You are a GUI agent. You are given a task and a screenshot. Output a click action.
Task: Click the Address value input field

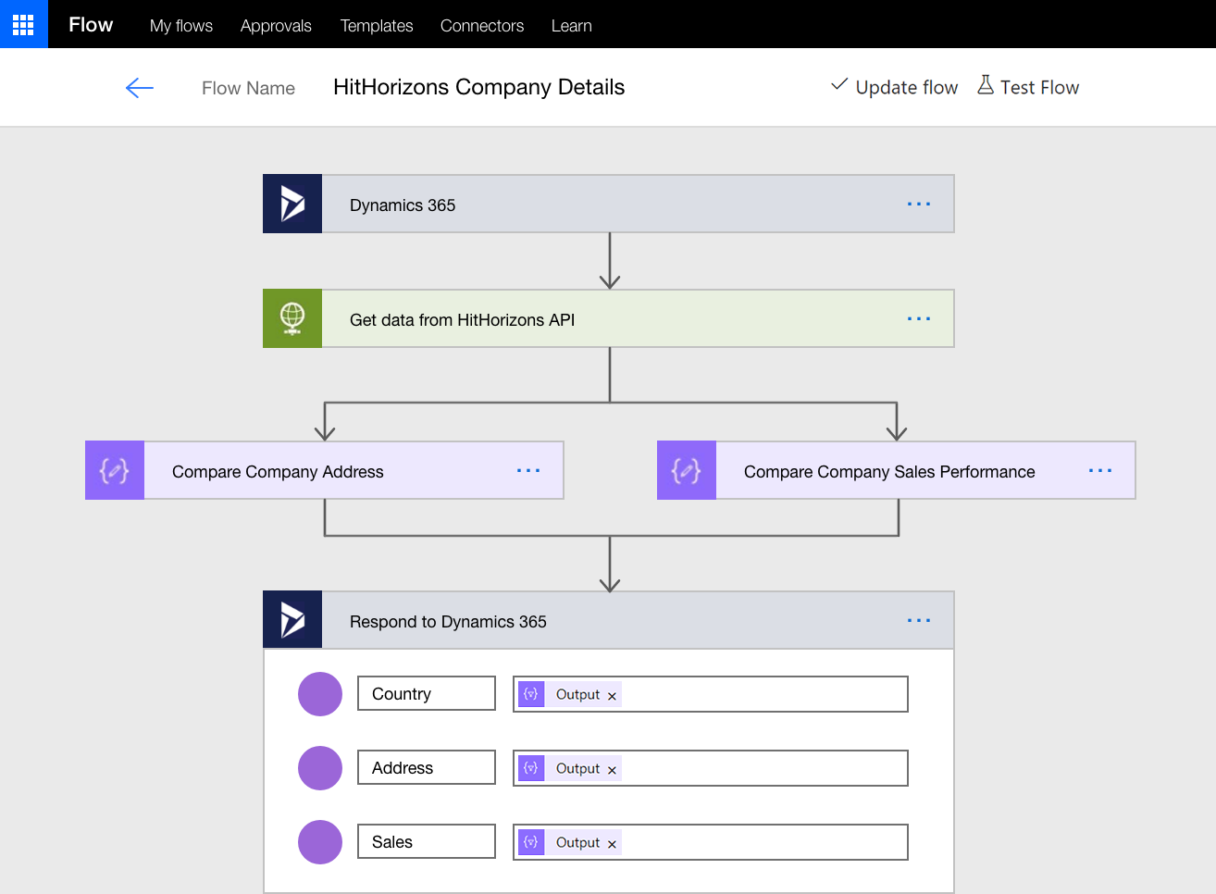(711, 768)
